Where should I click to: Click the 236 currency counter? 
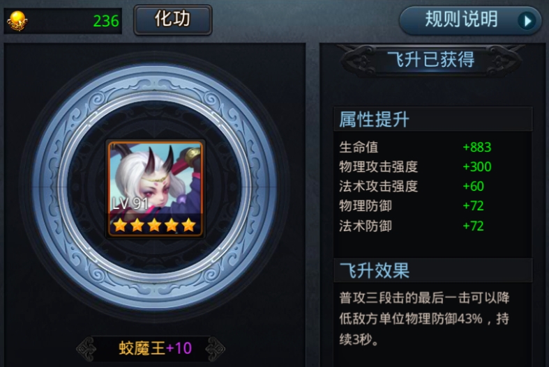click(x=106, y=22)
